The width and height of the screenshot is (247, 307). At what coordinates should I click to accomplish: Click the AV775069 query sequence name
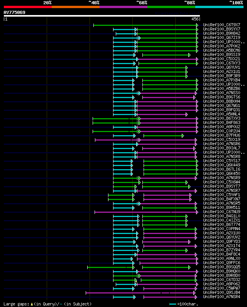pos(15,12)
